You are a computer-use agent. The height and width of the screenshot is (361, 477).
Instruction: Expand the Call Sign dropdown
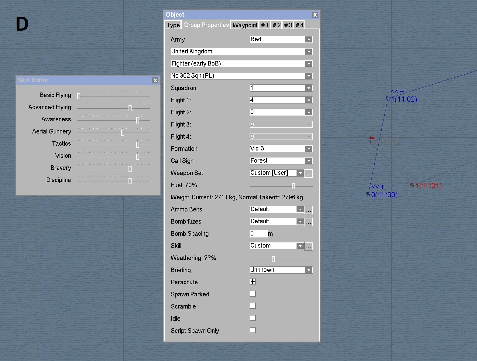click(309, 161)
